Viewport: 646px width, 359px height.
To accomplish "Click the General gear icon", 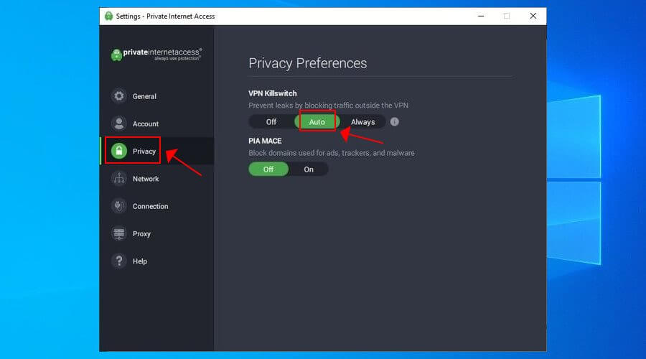I will (x=119, y=96).
